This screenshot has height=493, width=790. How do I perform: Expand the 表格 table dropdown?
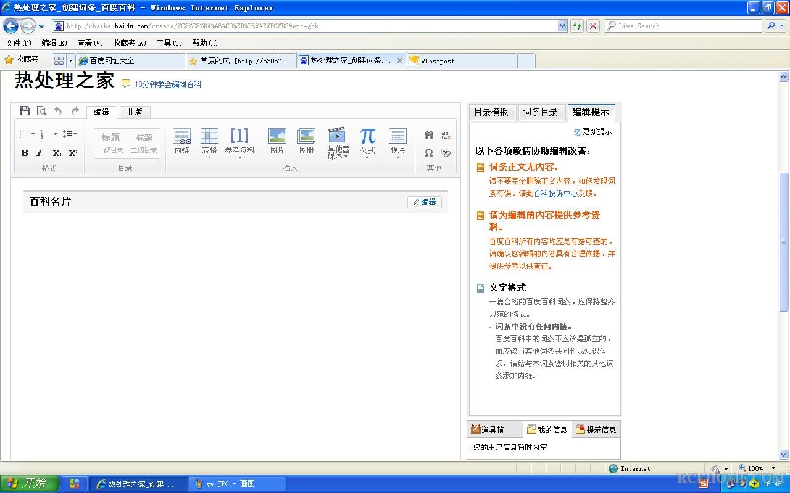(209, 157)
